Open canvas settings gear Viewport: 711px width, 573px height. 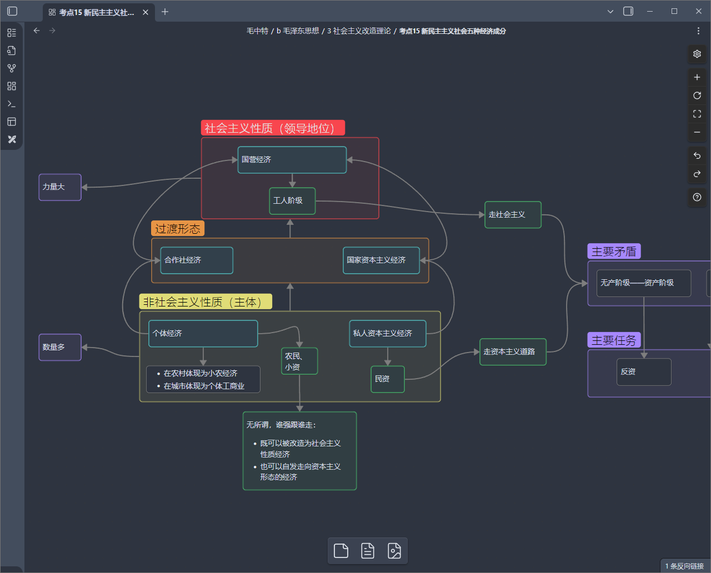697,54
